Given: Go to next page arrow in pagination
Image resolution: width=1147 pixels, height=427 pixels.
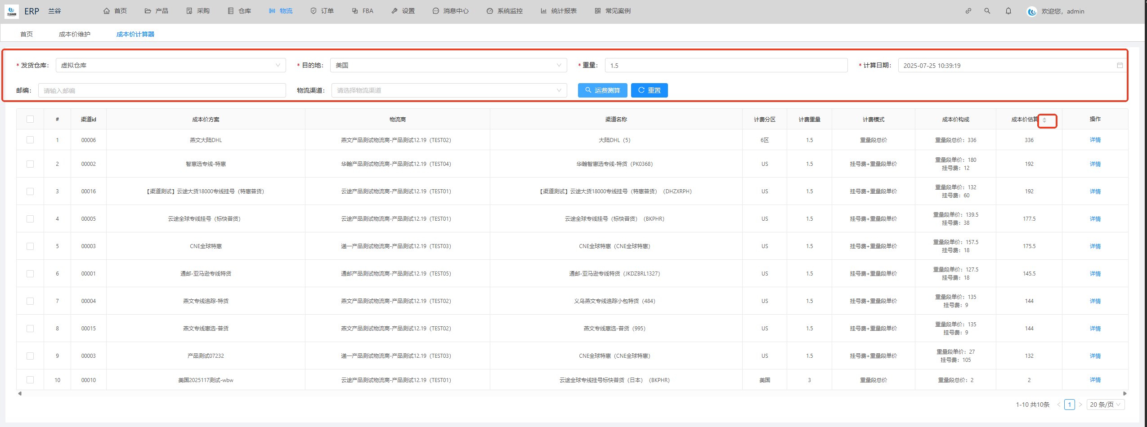Looking at the screenshot, I should [x=1080, y=405].
